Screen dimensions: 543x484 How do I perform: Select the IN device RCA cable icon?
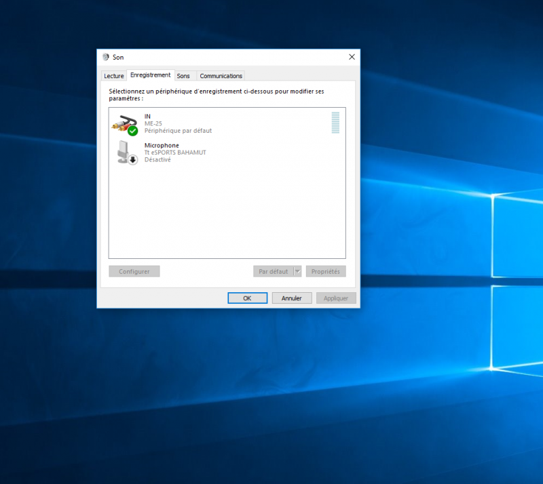tap(121, 123)
